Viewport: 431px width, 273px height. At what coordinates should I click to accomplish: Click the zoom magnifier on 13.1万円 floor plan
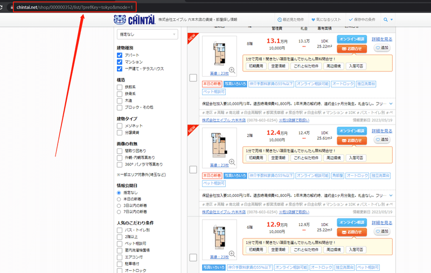tap(232, 70)
